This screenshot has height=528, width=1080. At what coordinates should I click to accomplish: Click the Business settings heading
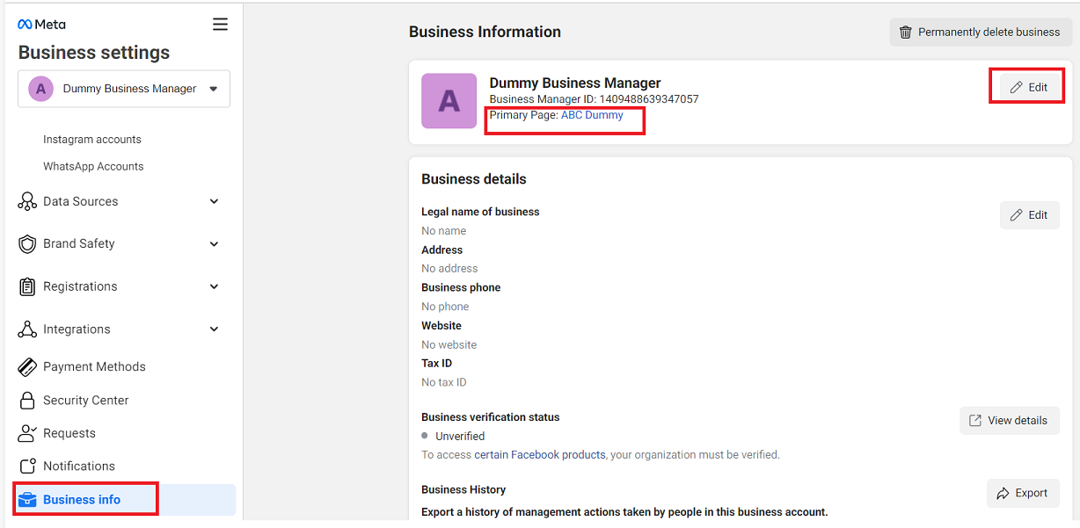tap(94, 53)
